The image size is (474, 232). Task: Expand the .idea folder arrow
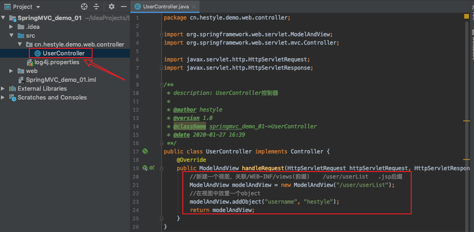[11, 27]
